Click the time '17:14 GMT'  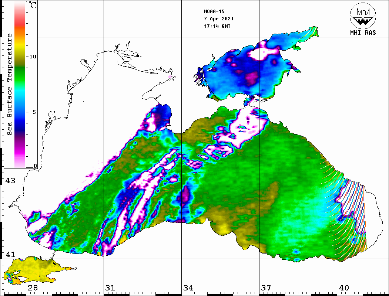[217, 26]
